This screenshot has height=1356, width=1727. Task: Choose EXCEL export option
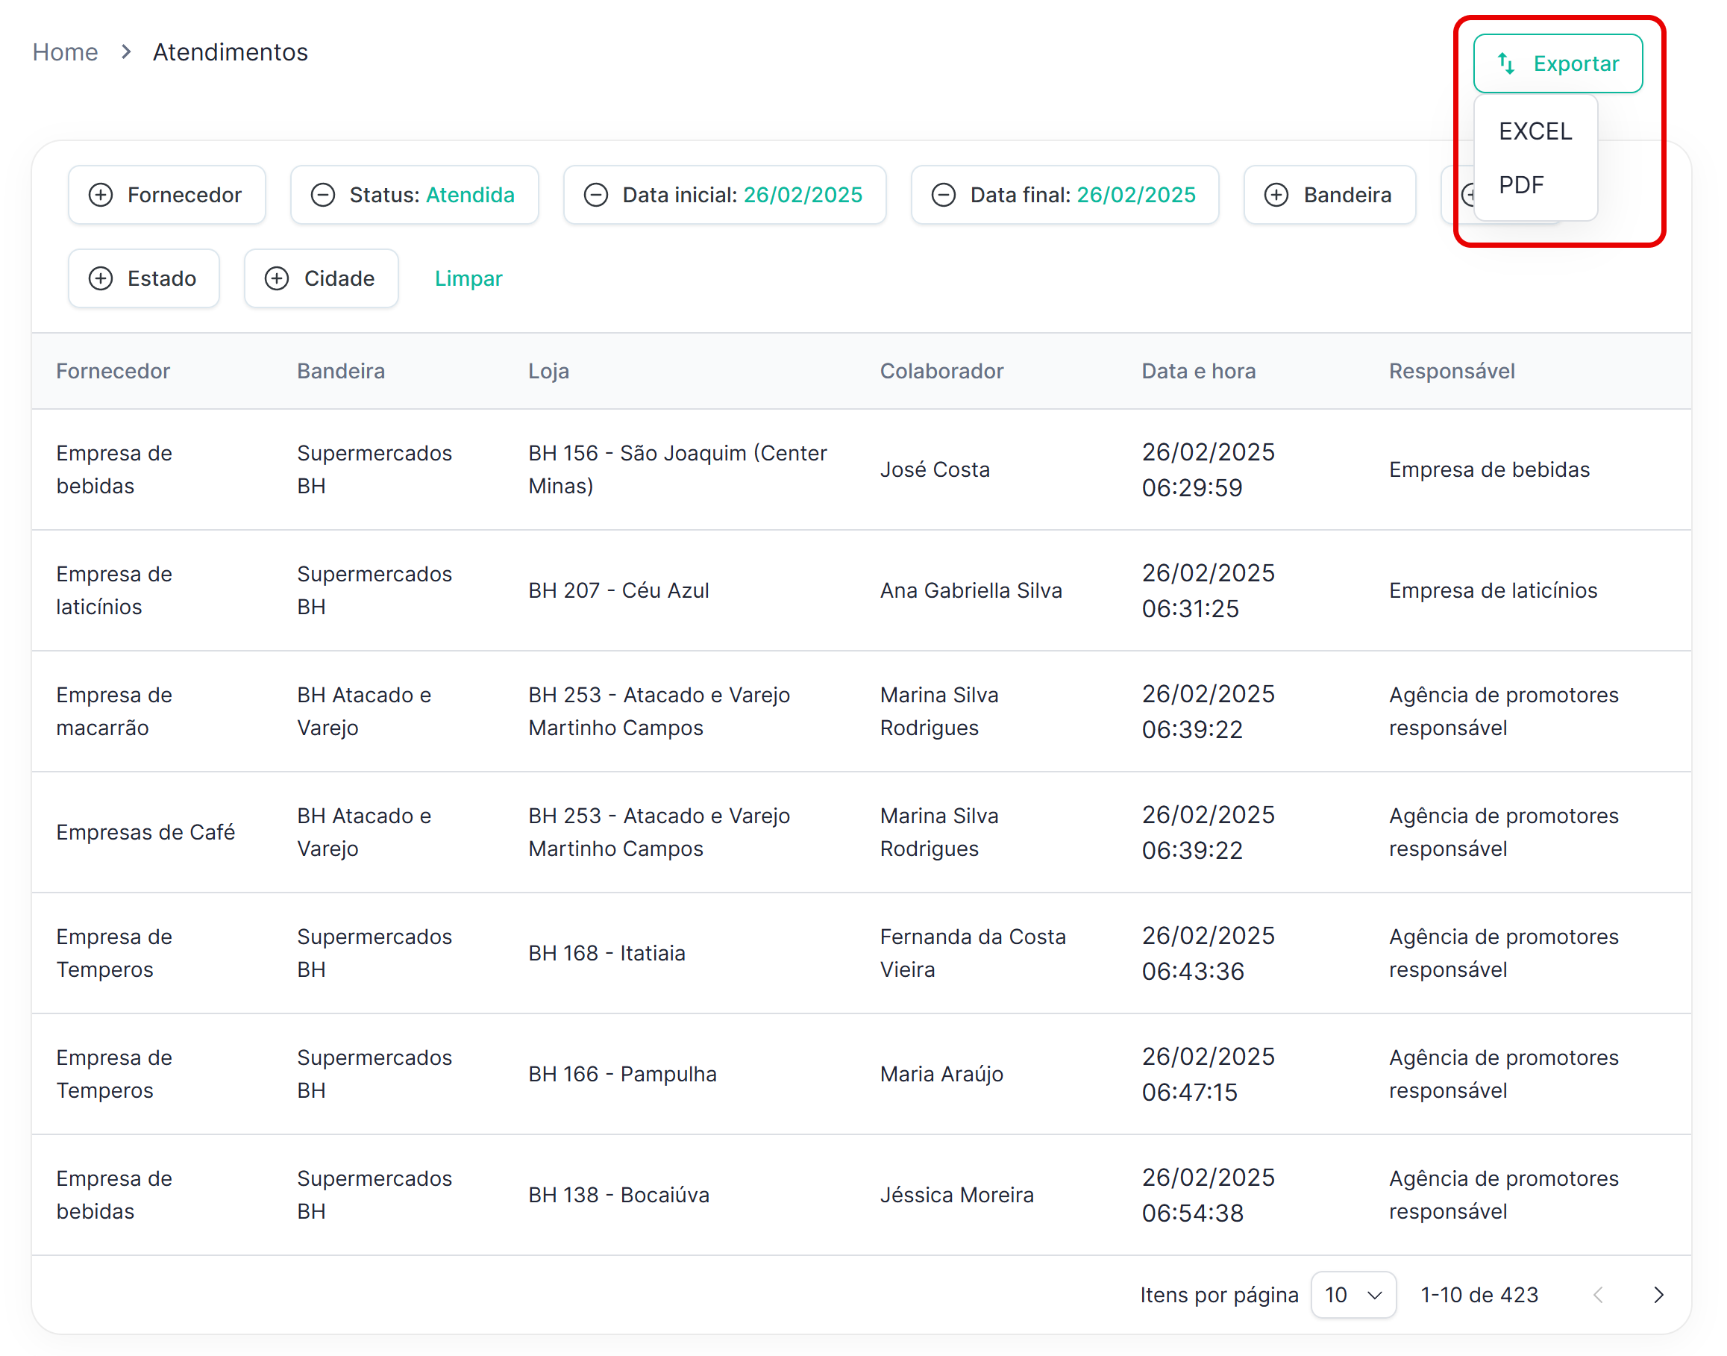(1535, 131)
